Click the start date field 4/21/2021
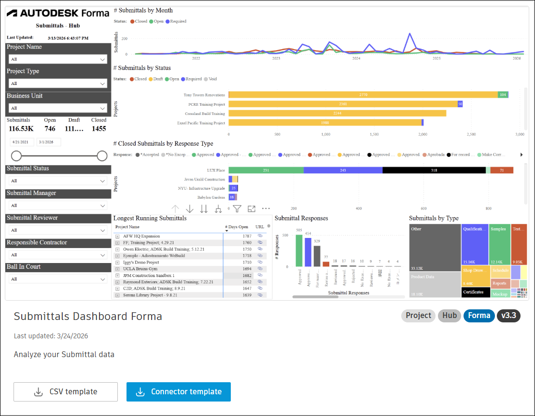Viewport: 535px width, 416px height. [22, 142]
